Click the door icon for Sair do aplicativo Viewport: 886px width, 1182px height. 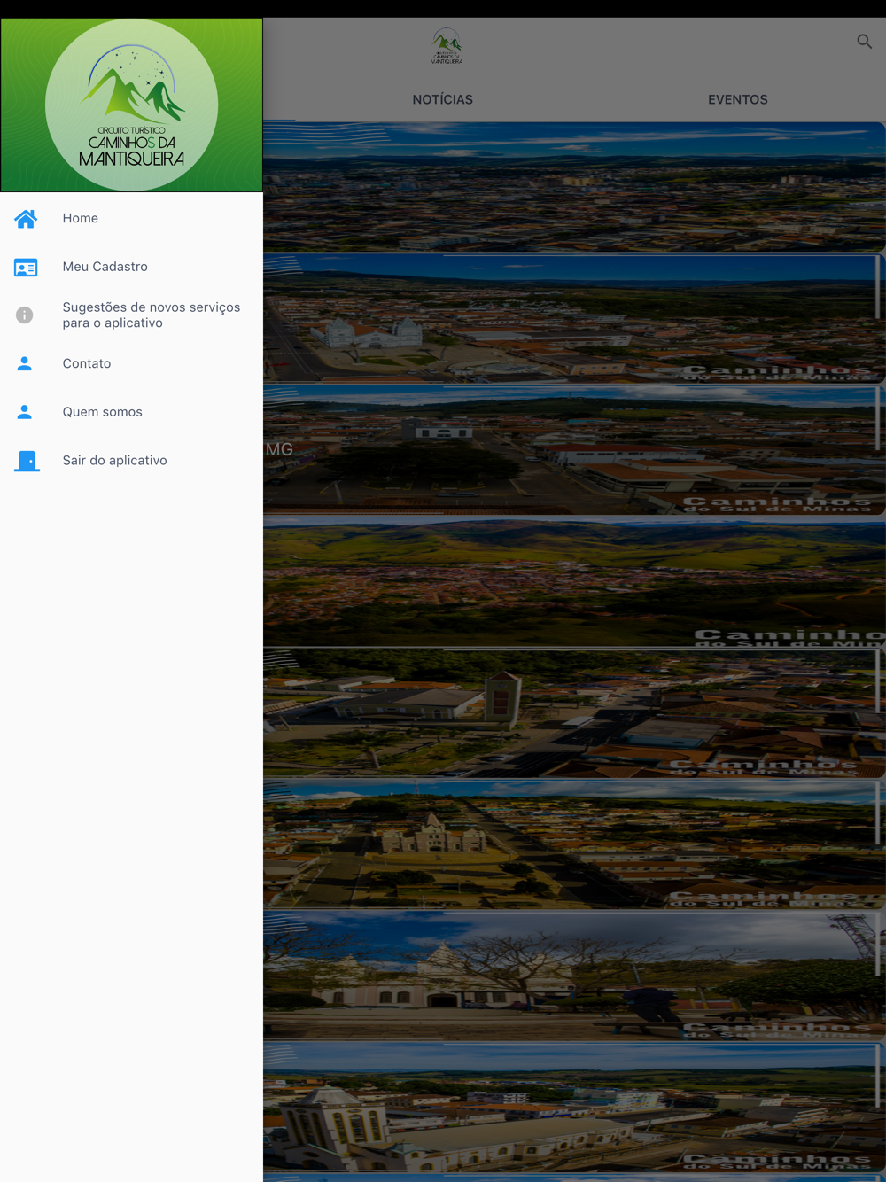click(27, 461)
